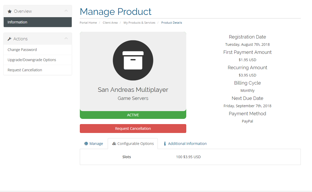This screenshot has height=192, width=312.
Task: Click the star icon beside Overview
Action: (10, 11)
